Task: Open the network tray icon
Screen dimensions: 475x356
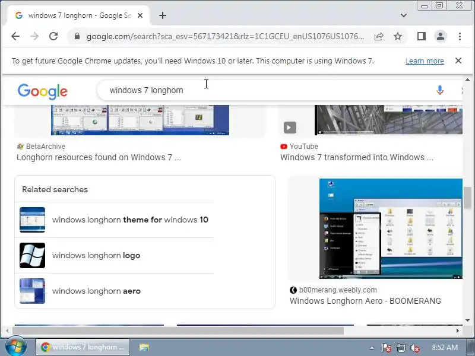Action: coord(400,348)
